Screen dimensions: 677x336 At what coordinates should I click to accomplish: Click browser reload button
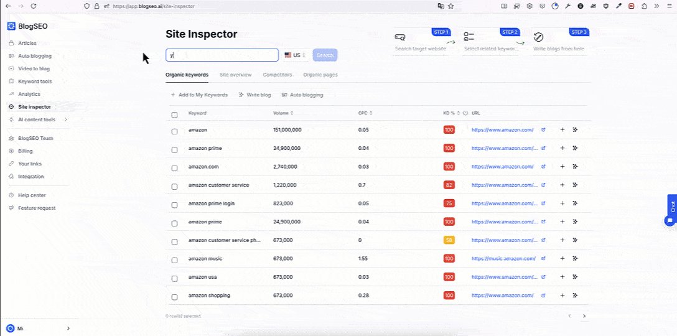pyautogui.click(x=33, y=6)
